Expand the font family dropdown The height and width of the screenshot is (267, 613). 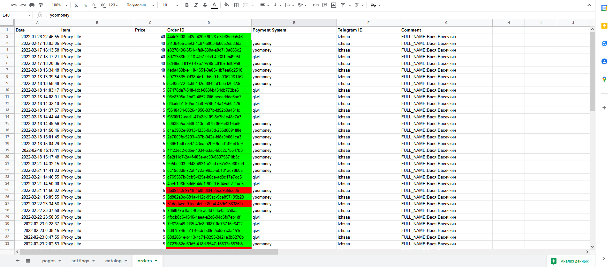(140, 5)
